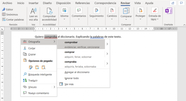Click the underlined phrase la palabras

pyautogui.click(x=97, y=37)
